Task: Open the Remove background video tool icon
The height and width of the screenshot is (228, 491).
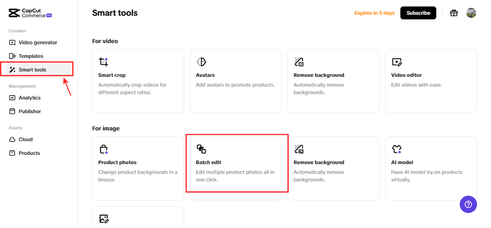Action: tap(298, 61)
